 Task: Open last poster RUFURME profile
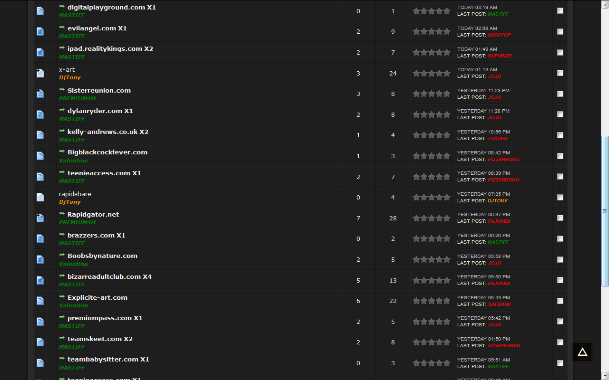point(500,56)
